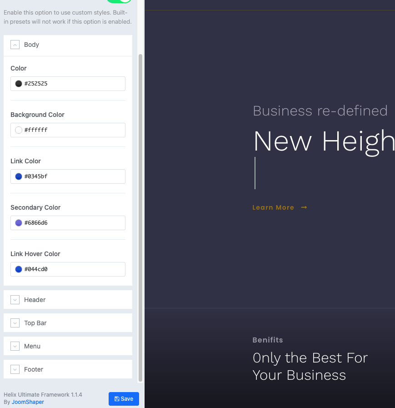
Task: Click the 'Link Color' label
Action: click(25, 161)
